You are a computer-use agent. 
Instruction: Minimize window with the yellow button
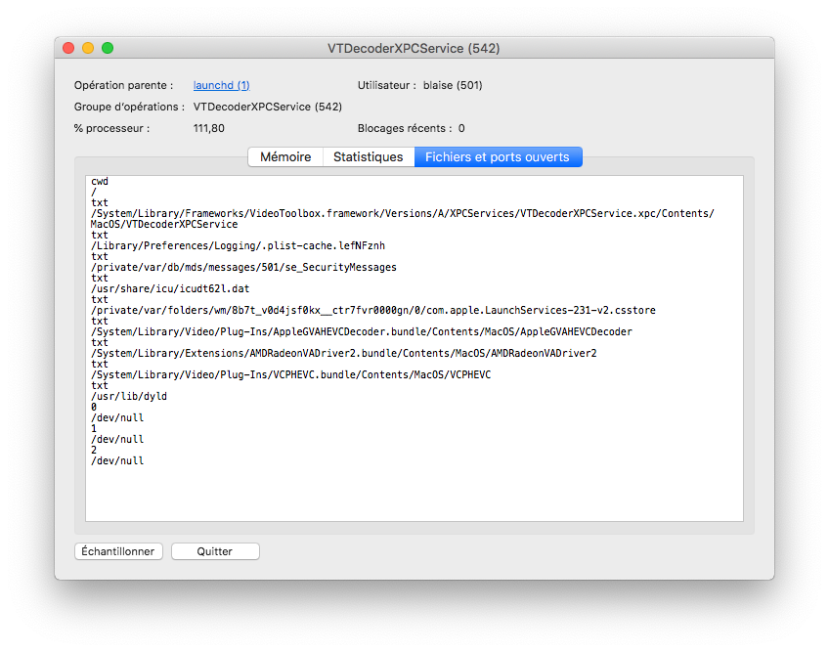click(x=88, y=48)
